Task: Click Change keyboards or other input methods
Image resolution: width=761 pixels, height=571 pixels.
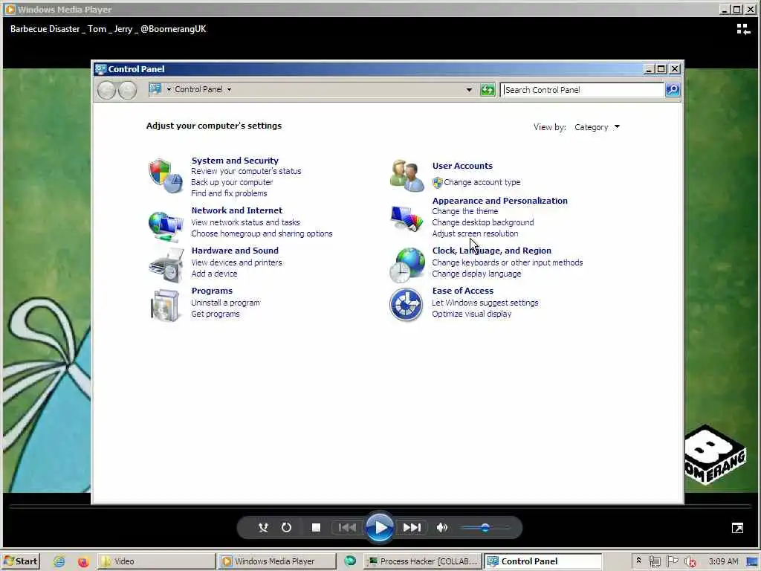Action: pyautogui.click(x=507, y=262)
